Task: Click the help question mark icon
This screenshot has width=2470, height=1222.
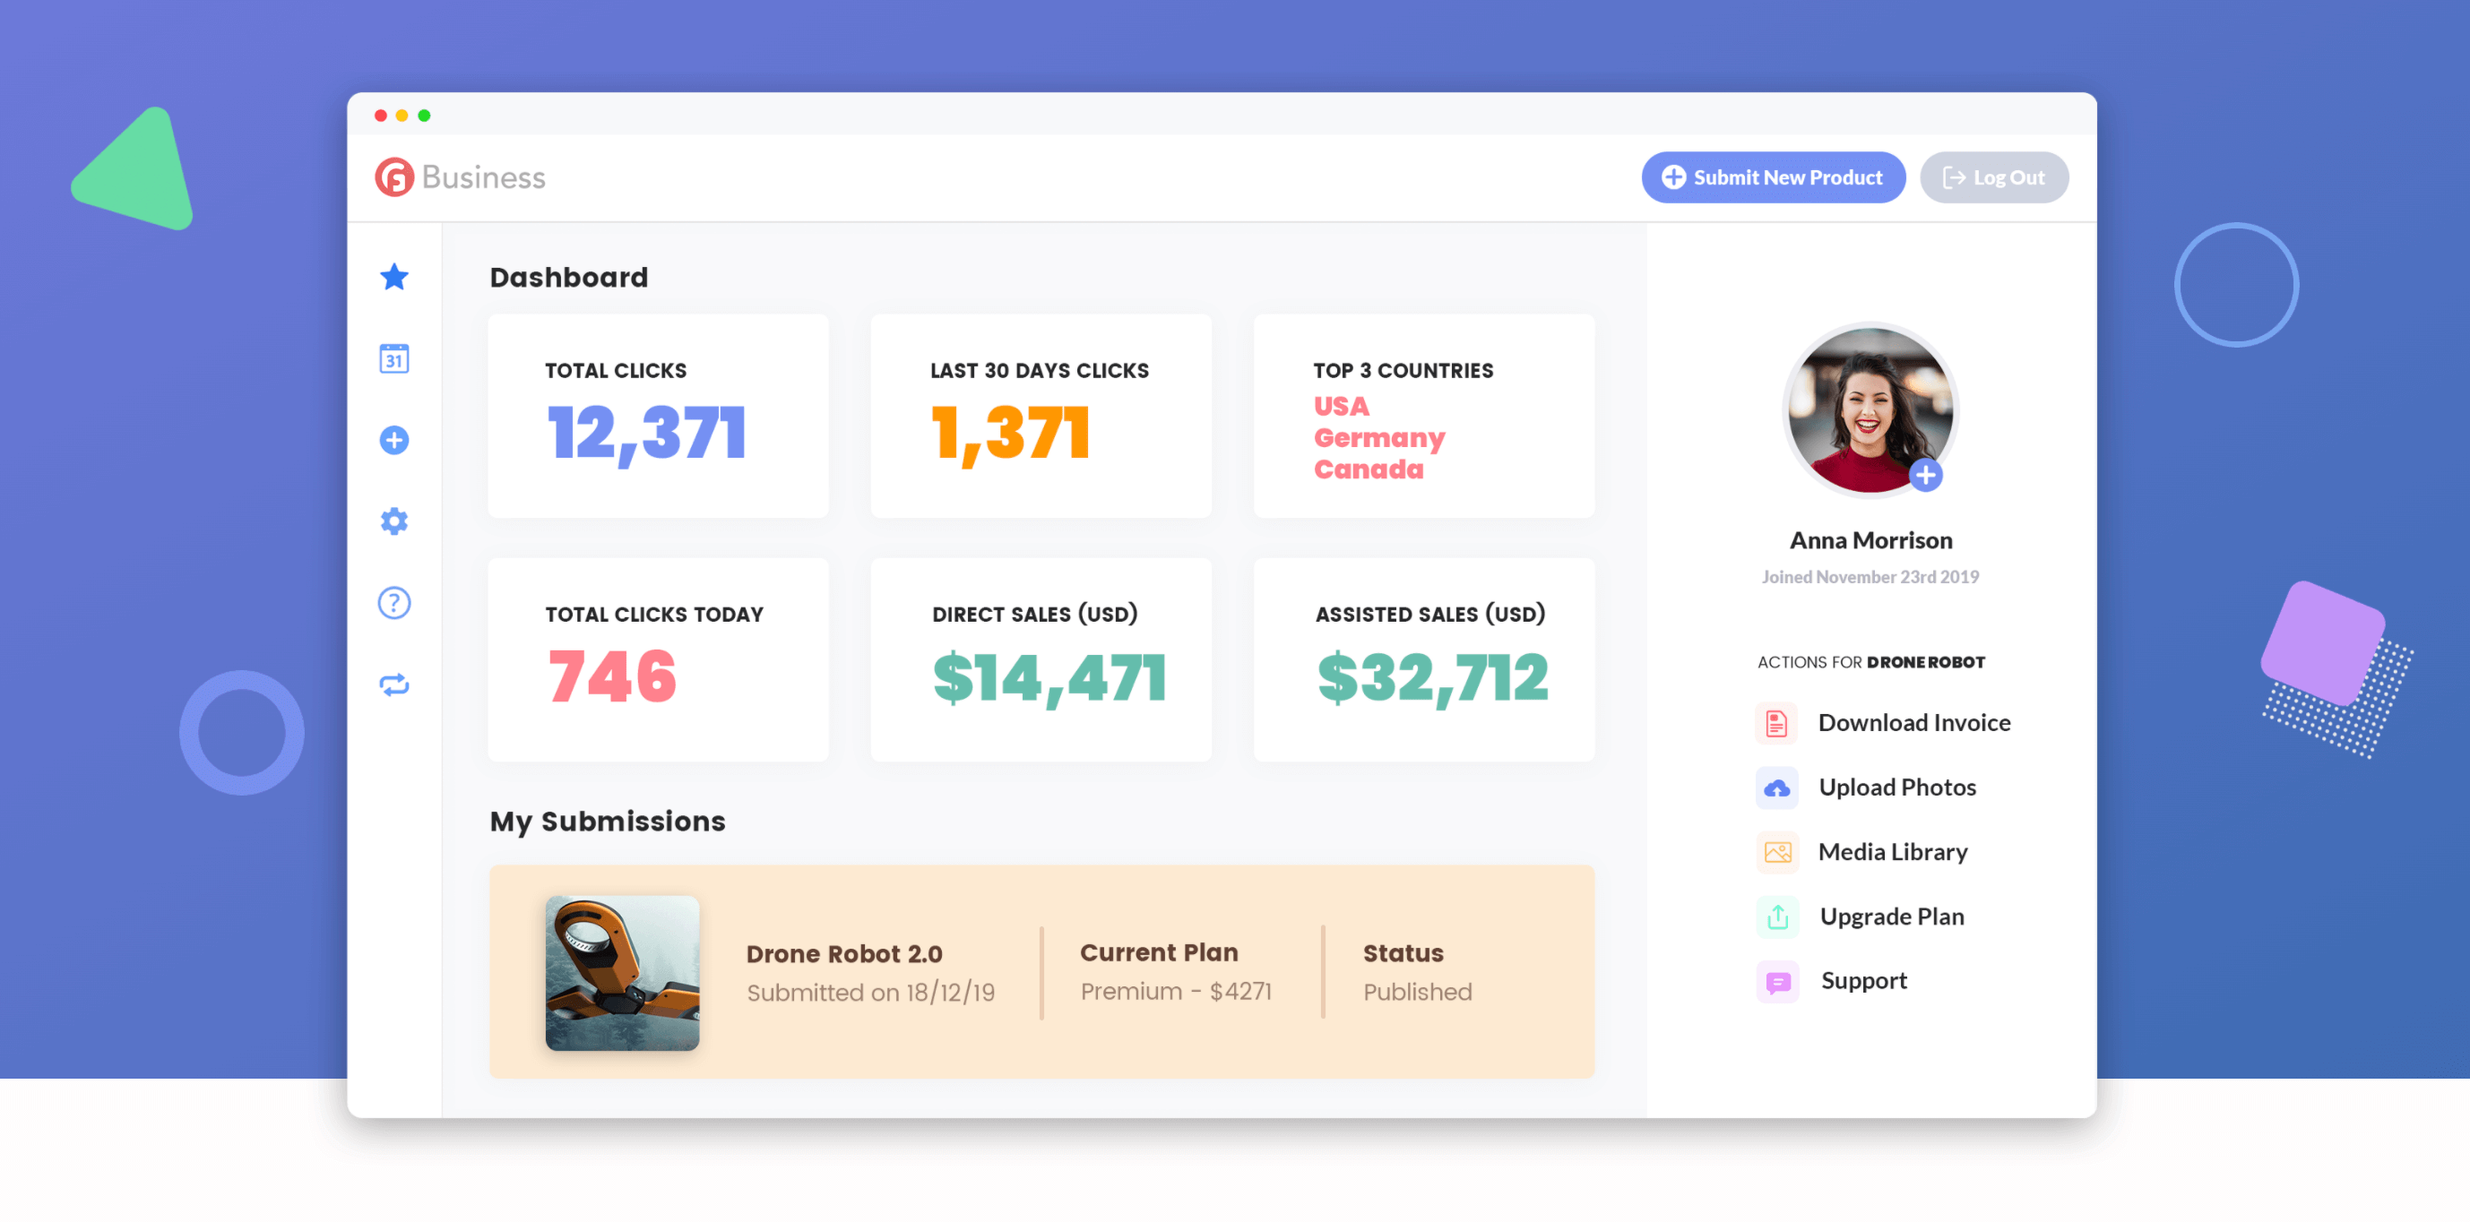Action: [x=393, y=601]
